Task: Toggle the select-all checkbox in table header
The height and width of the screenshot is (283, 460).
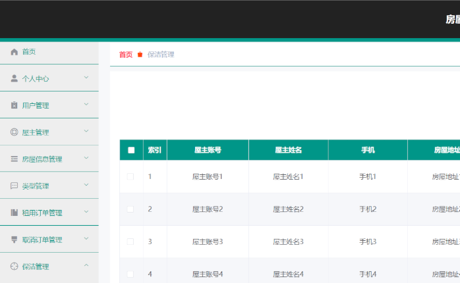Action: (131, 150)
